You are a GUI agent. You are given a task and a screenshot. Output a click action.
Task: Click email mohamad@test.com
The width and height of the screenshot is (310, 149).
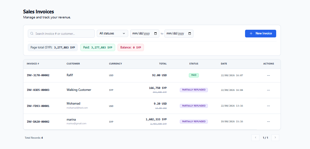click(x=77, y=108)
